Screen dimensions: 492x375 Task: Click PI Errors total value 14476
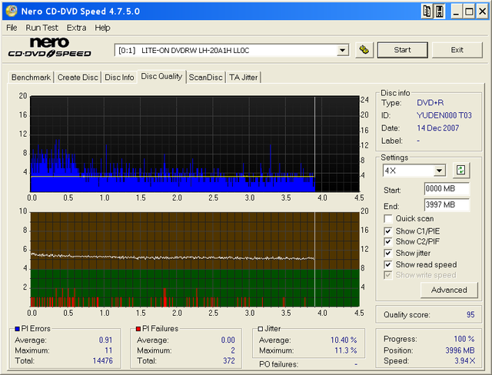(102, 361)
